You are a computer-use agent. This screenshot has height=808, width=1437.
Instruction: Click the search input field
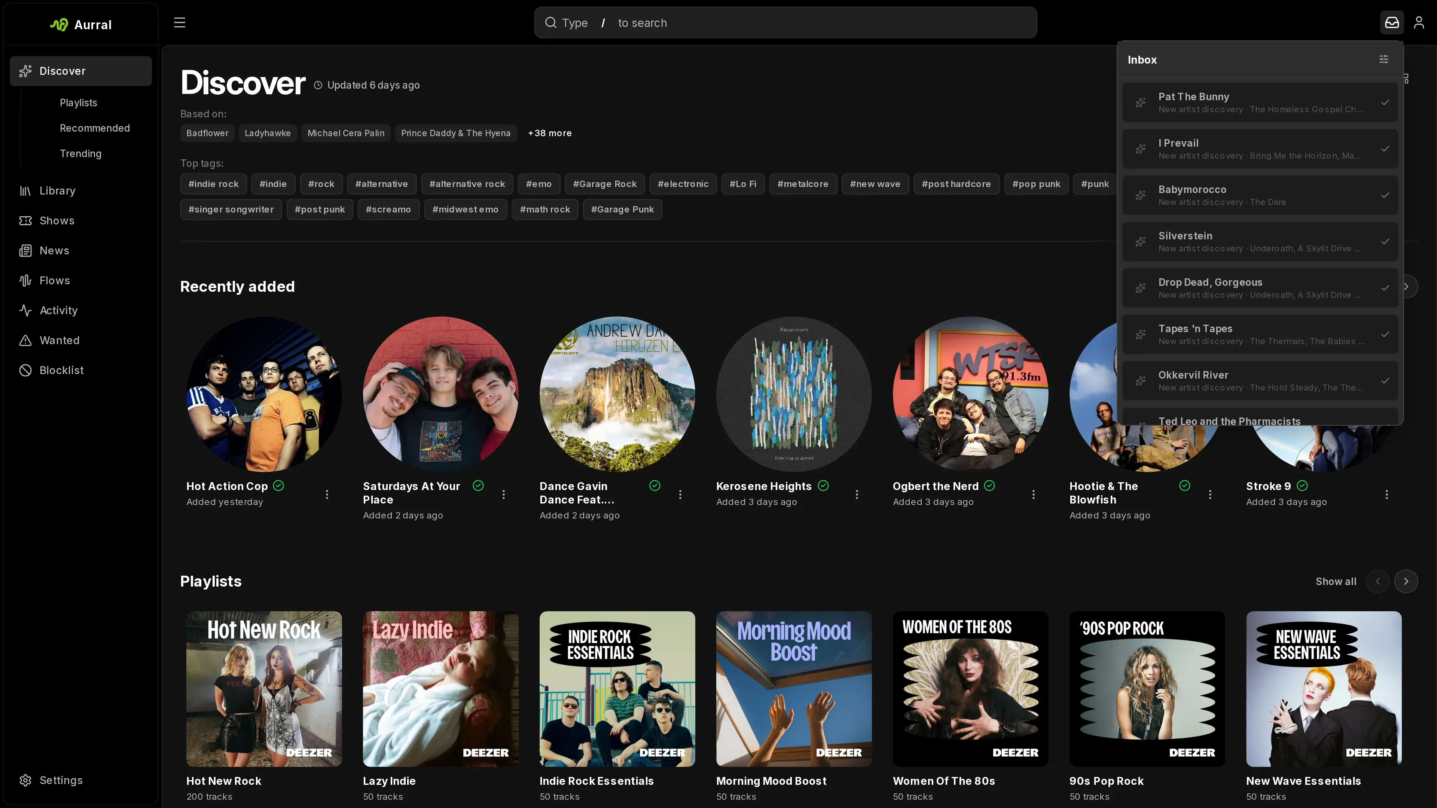tap(785, 23)
